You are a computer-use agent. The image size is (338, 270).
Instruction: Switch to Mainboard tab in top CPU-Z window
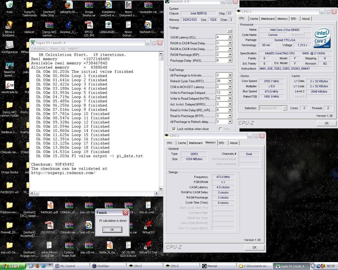[268, 19]
